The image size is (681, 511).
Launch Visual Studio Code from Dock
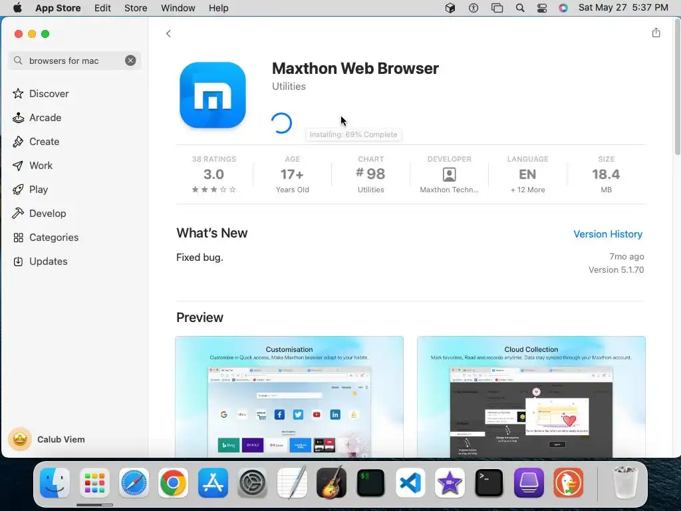(x=410, y=483)
